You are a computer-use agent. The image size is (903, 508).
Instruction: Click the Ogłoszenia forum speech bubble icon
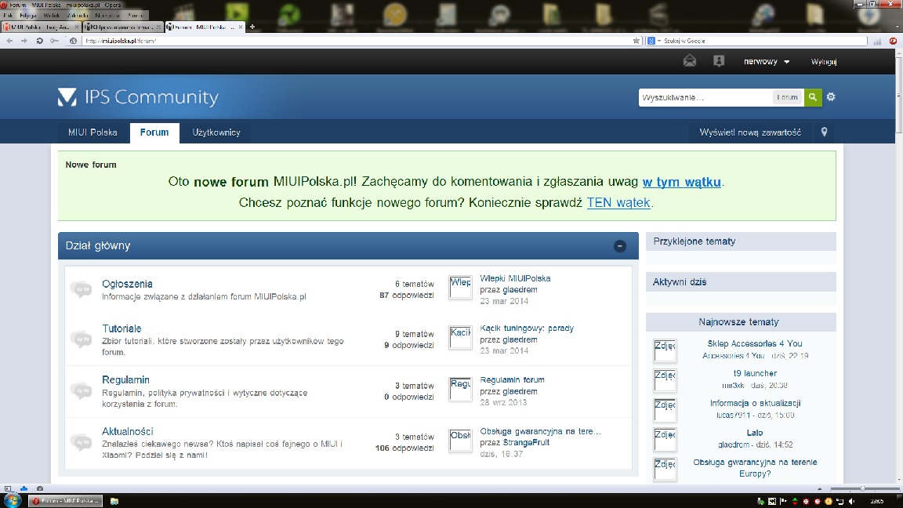point(81,289)
